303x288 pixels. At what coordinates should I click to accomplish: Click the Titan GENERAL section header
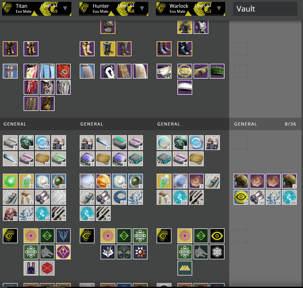(x=15, y=124)
